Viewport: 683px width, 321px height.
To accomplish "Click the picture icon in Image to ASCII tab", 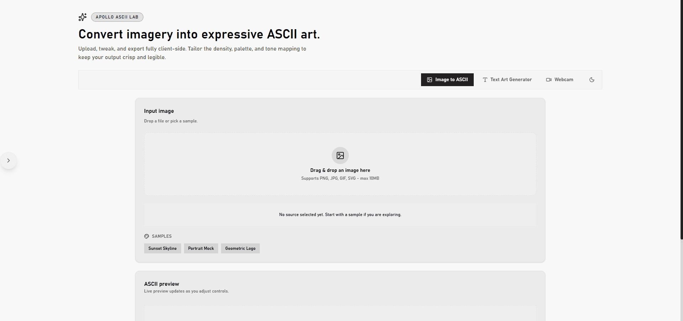I will tap(430, 80).
